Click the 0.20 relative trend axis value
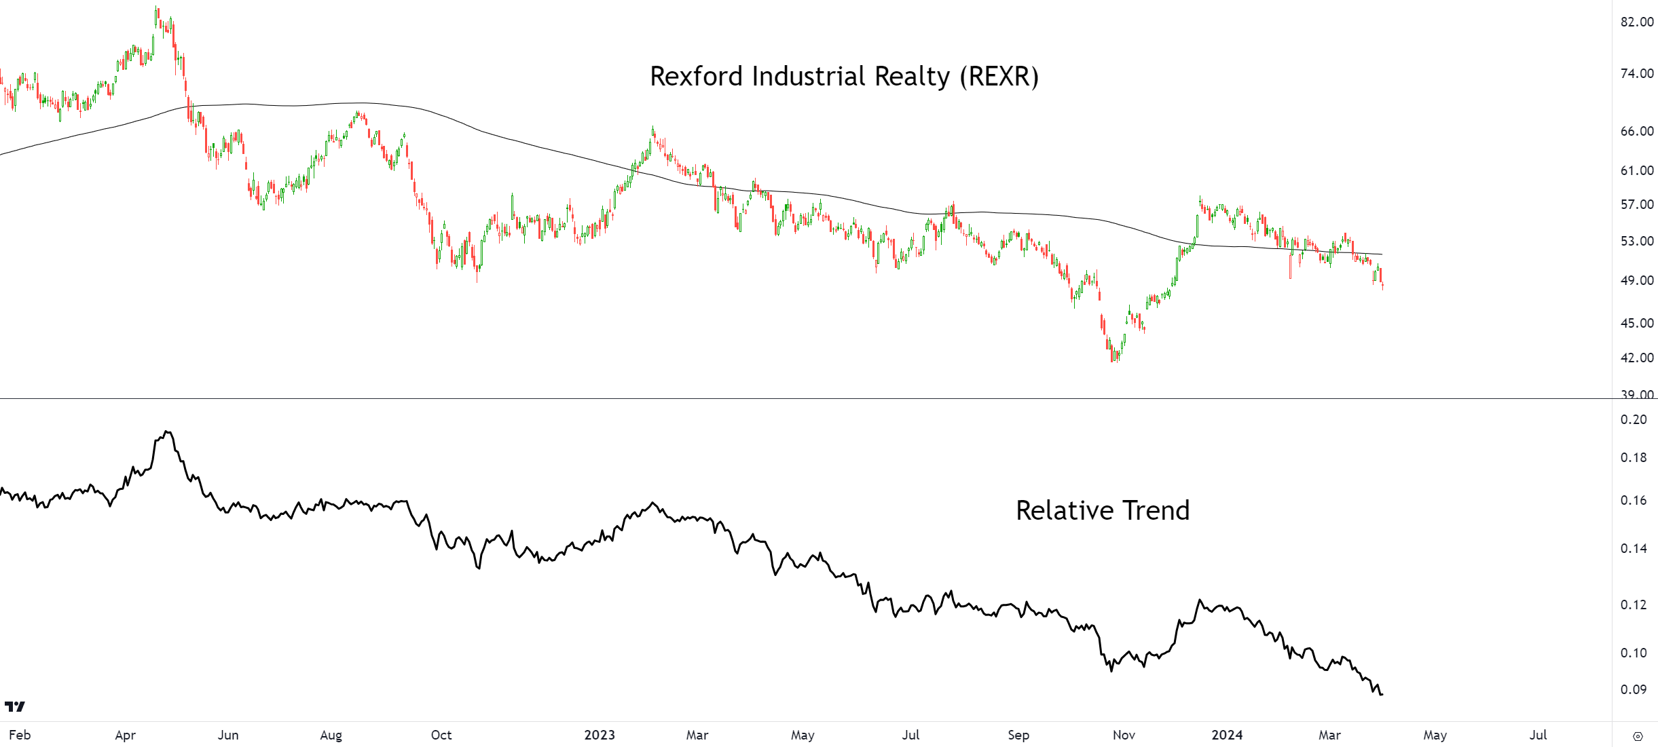Image resolution: width=1658 pixels, height=747 pixels. pyautogui.click(x=1634, y=419)
